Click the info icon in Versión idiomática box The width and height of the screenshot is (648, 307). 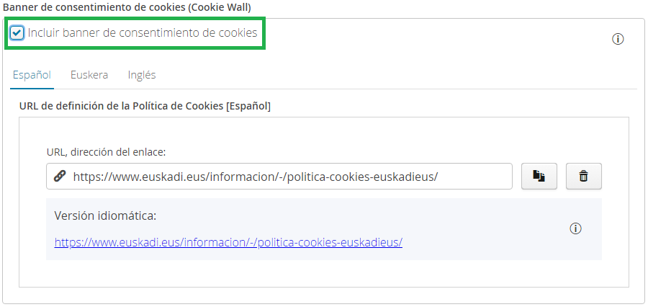pos(575,228)
